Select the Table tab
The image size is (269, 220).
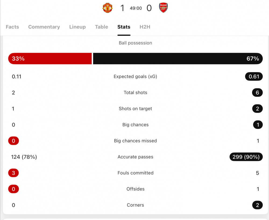[101, 27]
